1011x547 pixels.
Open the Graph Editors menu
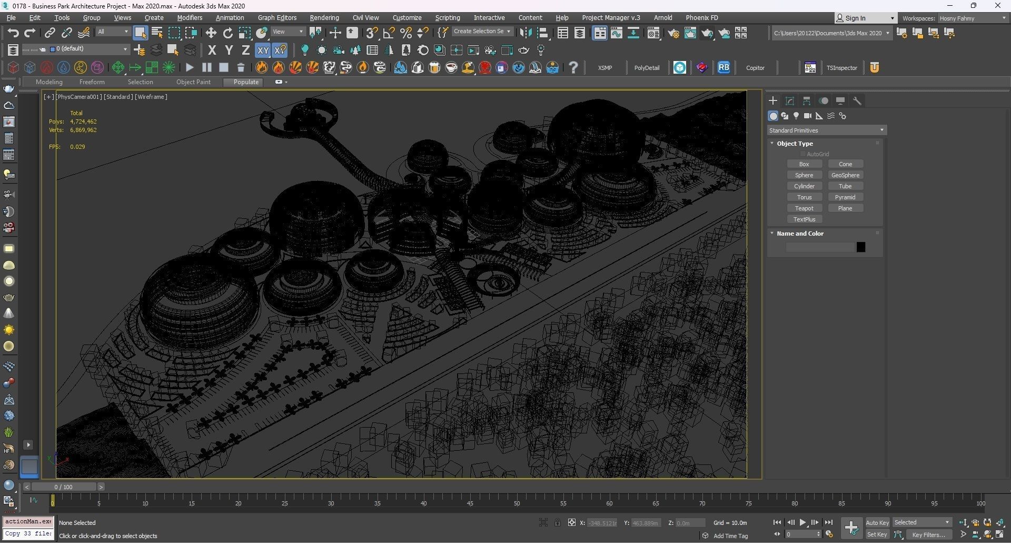(x=277, y=18)
